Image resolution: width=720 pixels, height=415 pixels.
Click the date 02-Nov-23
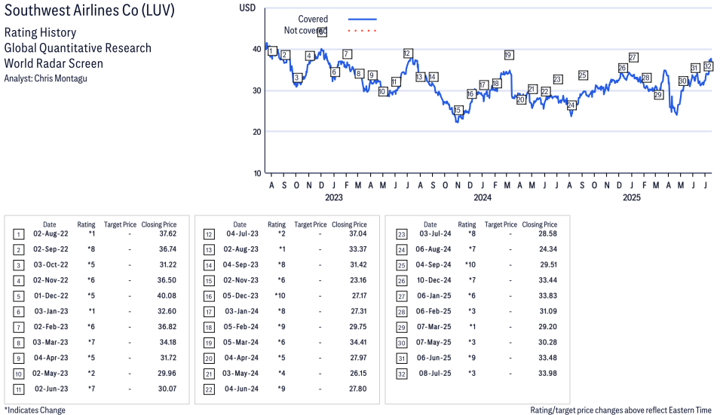241,280
